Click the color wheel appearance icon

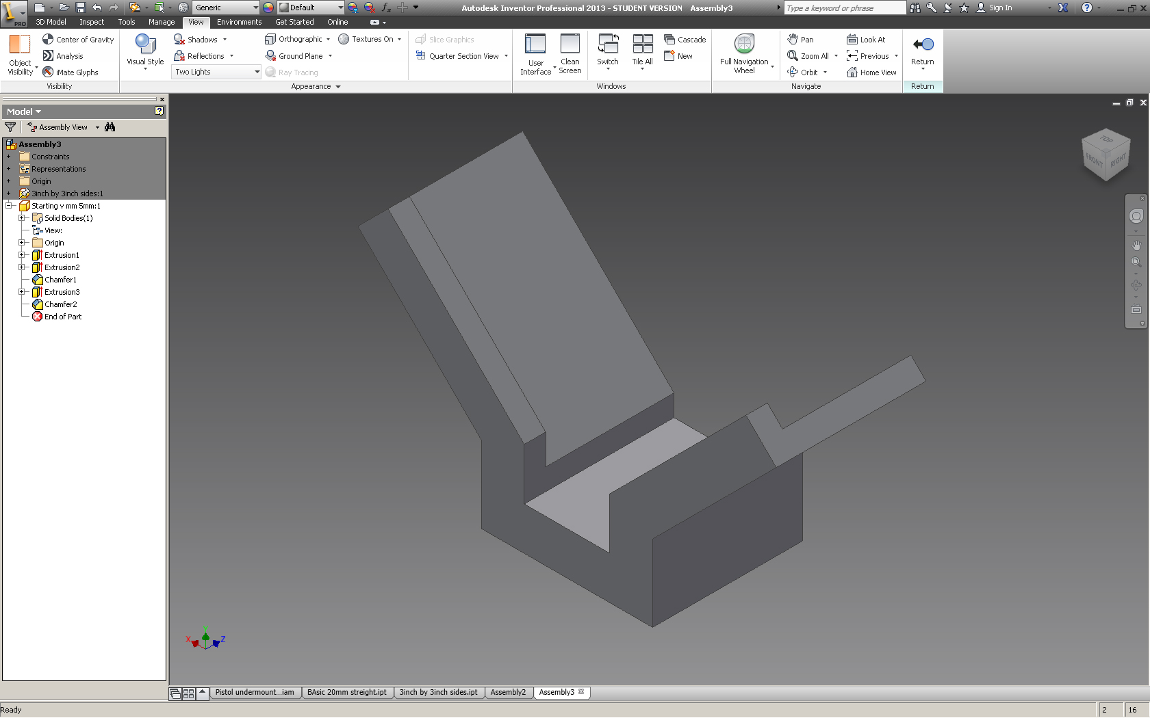(268, 8)
